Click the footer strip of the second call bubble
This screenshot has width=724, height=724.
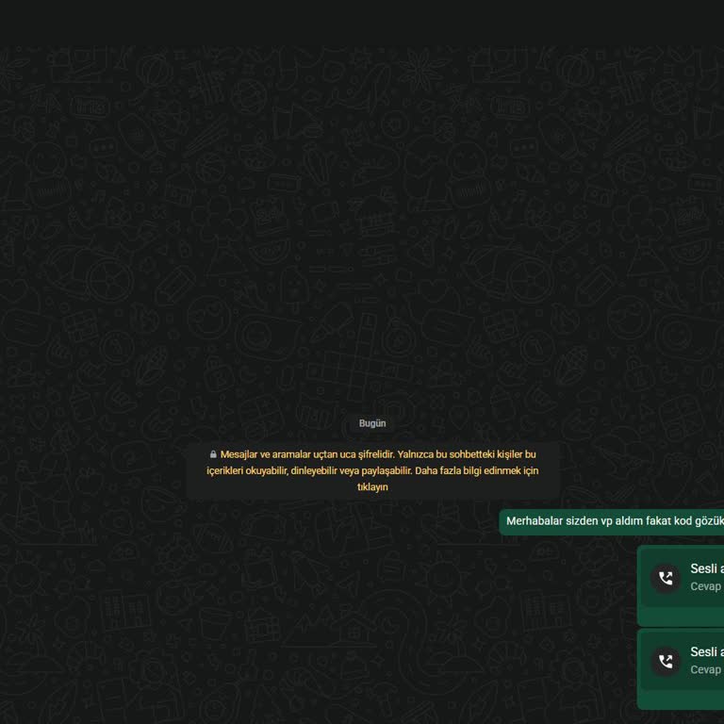point(682,699)
